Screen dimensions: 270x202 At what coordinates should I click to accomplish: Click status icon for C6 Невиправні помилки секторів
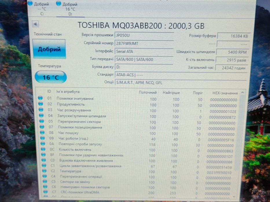[45, 186]
